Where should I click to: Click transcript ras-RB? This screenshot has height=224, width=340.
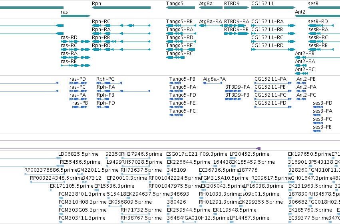point(76,65)
